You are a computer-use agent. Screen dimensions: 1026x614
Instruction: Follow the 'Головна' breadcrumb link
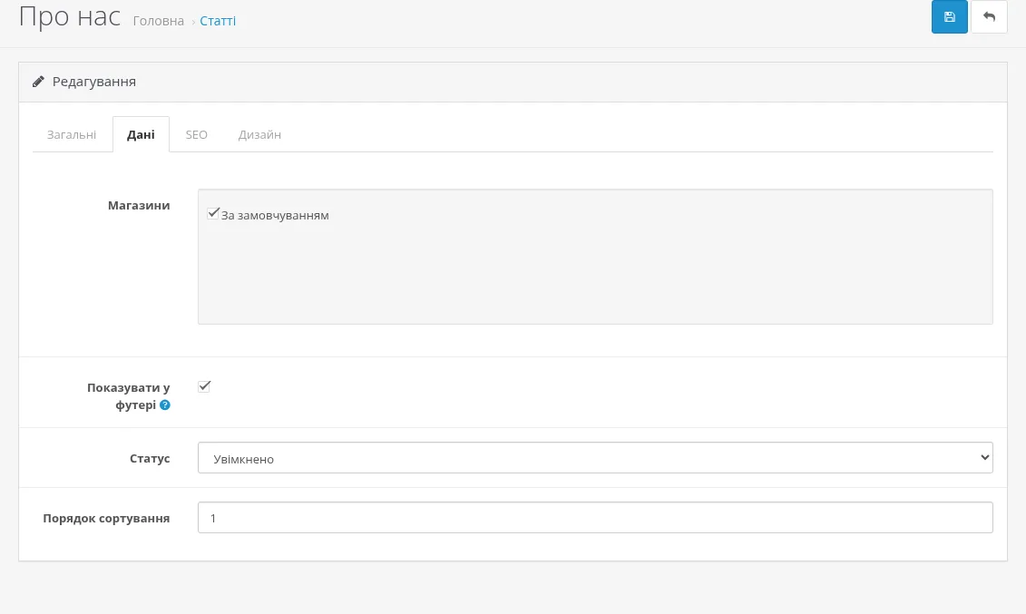pos(159,21)
